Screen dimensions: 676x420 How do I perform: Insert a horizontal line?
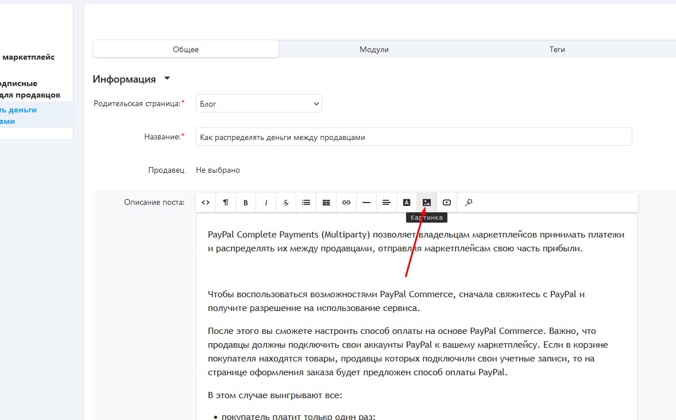366,203
